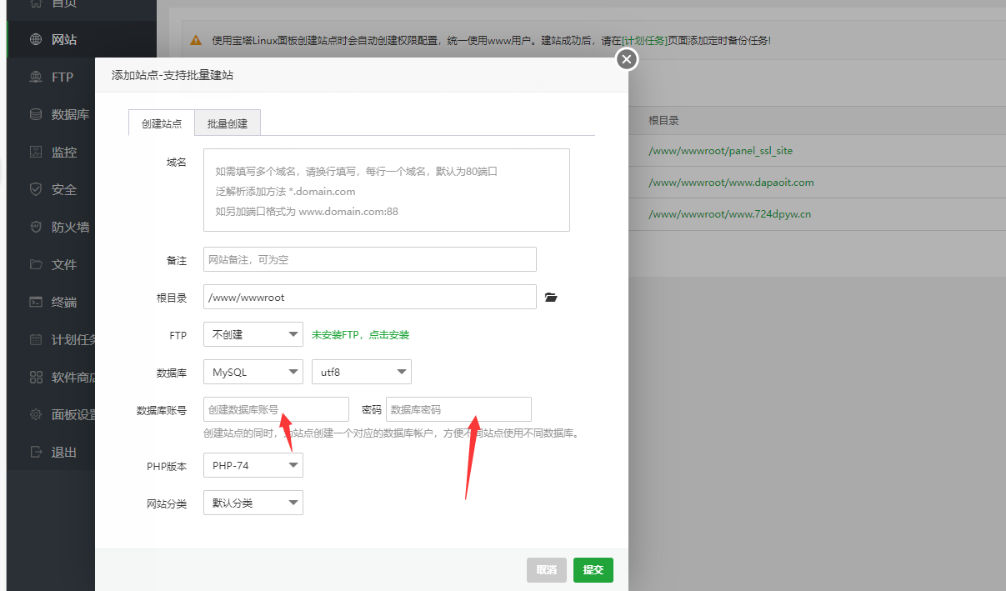This screenshot has width=1006, height=591.
Task: Open the [计划任务] link in notice
Action: (x=645, y=40)
